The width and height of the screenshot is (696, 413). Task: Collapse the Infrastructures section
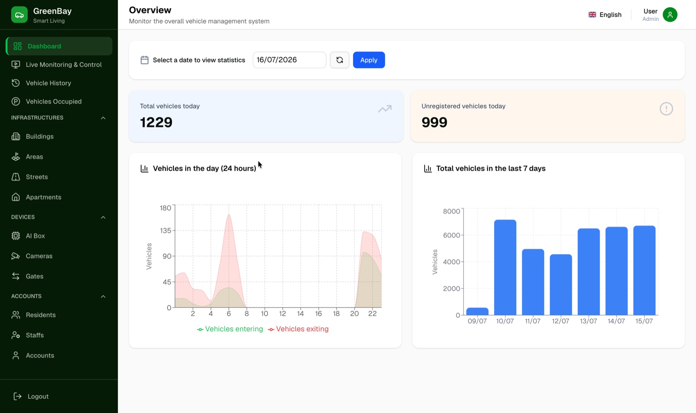tap(103, 118)
